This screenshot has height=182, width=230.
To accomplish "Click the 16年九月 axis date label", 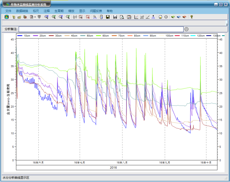I will (165, 163).
